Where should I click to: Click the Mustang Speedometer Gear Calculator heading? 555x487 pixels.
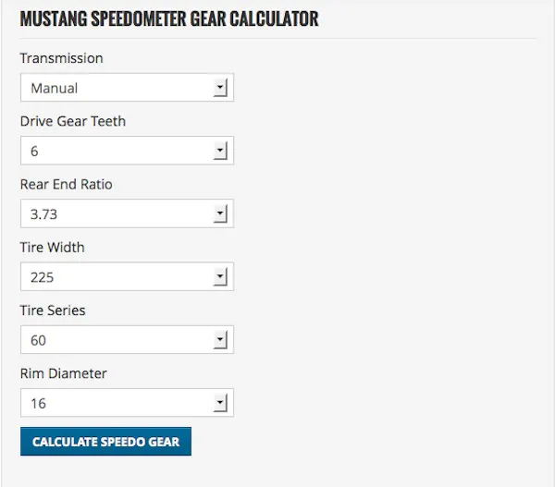pyautogui.click(x=169, y=19)
